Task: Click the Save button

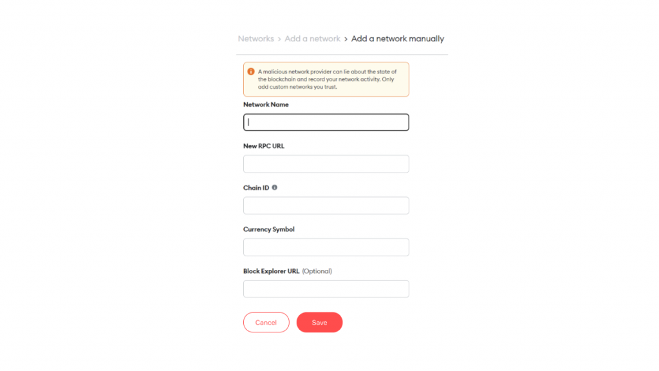Action: coord(319,322)
